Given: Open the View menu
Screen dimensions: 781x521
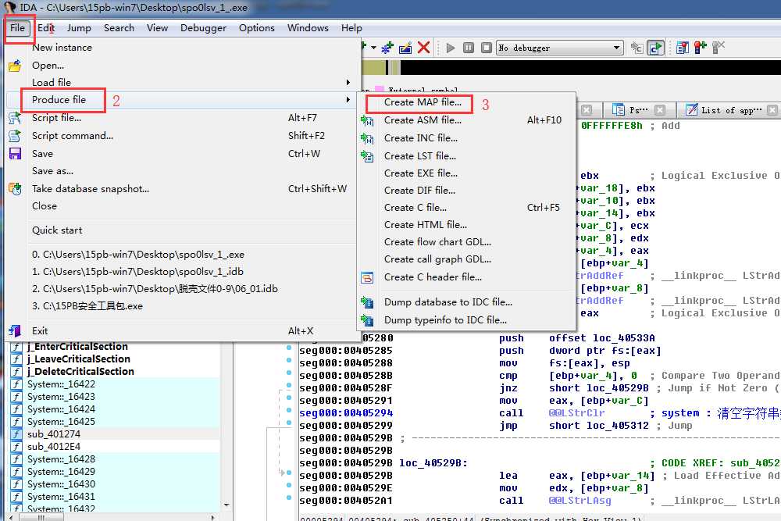Looking at the screenshot, I should point(158,28).
